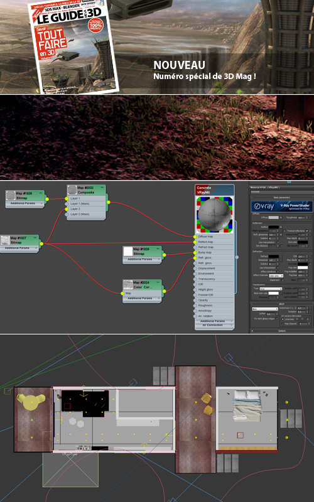Click the Refract map slot socket on VRayMtl
Screen dimensions: 314x502
pos(195,247)
